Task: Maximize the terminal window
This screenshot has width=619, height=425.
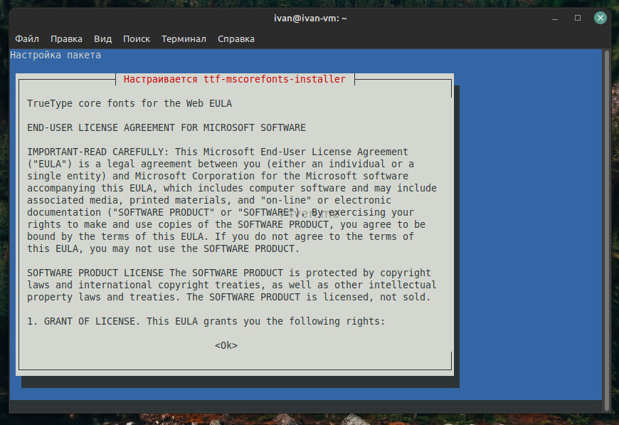Action: (x=578, y=18)
